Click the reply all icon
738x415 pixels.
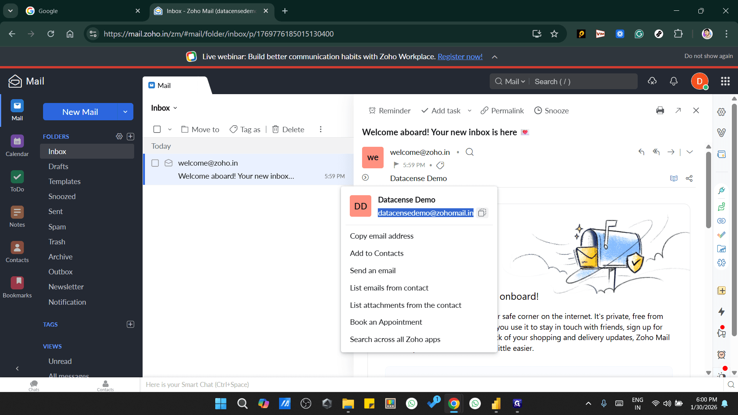656,152
